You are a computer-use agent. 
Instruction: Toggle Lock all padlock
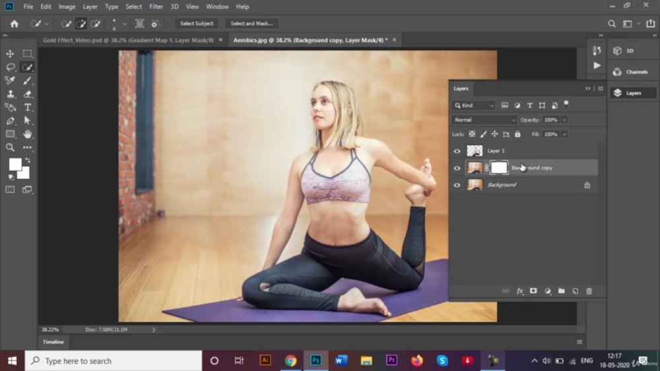click(x=517, y=134)
